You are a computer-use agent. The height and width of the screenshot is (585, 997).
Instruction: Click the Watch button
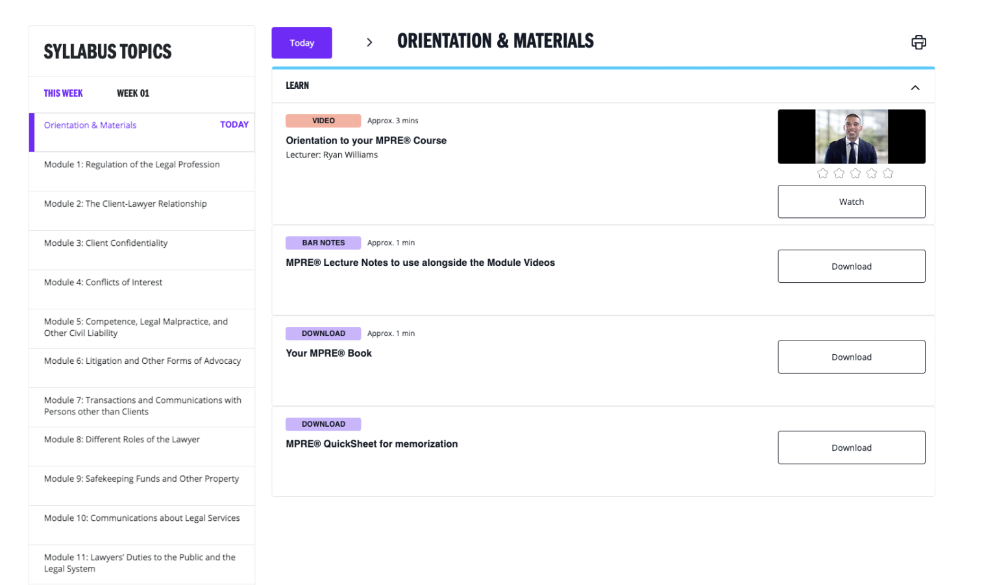pos(851,202)
